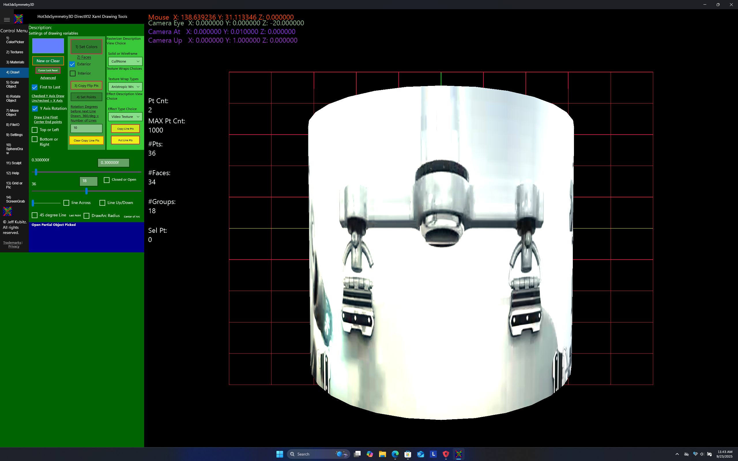Open File Explorer from the taskbar
Image resolution: width=738 pixels, height=461 pixels.
(x=382, y=454)
